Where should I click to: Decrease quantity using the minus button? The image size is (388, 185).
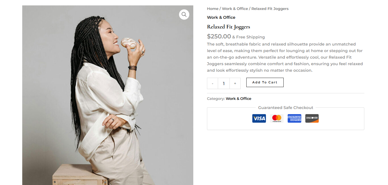click(x=212, y=83)
